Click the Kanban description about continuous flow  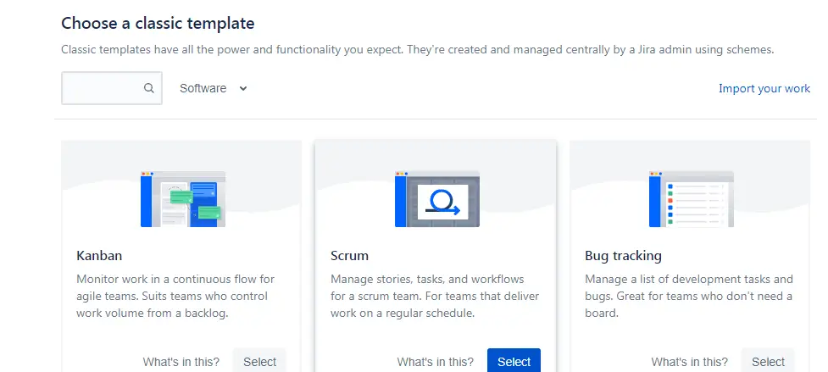click(175, 296)
